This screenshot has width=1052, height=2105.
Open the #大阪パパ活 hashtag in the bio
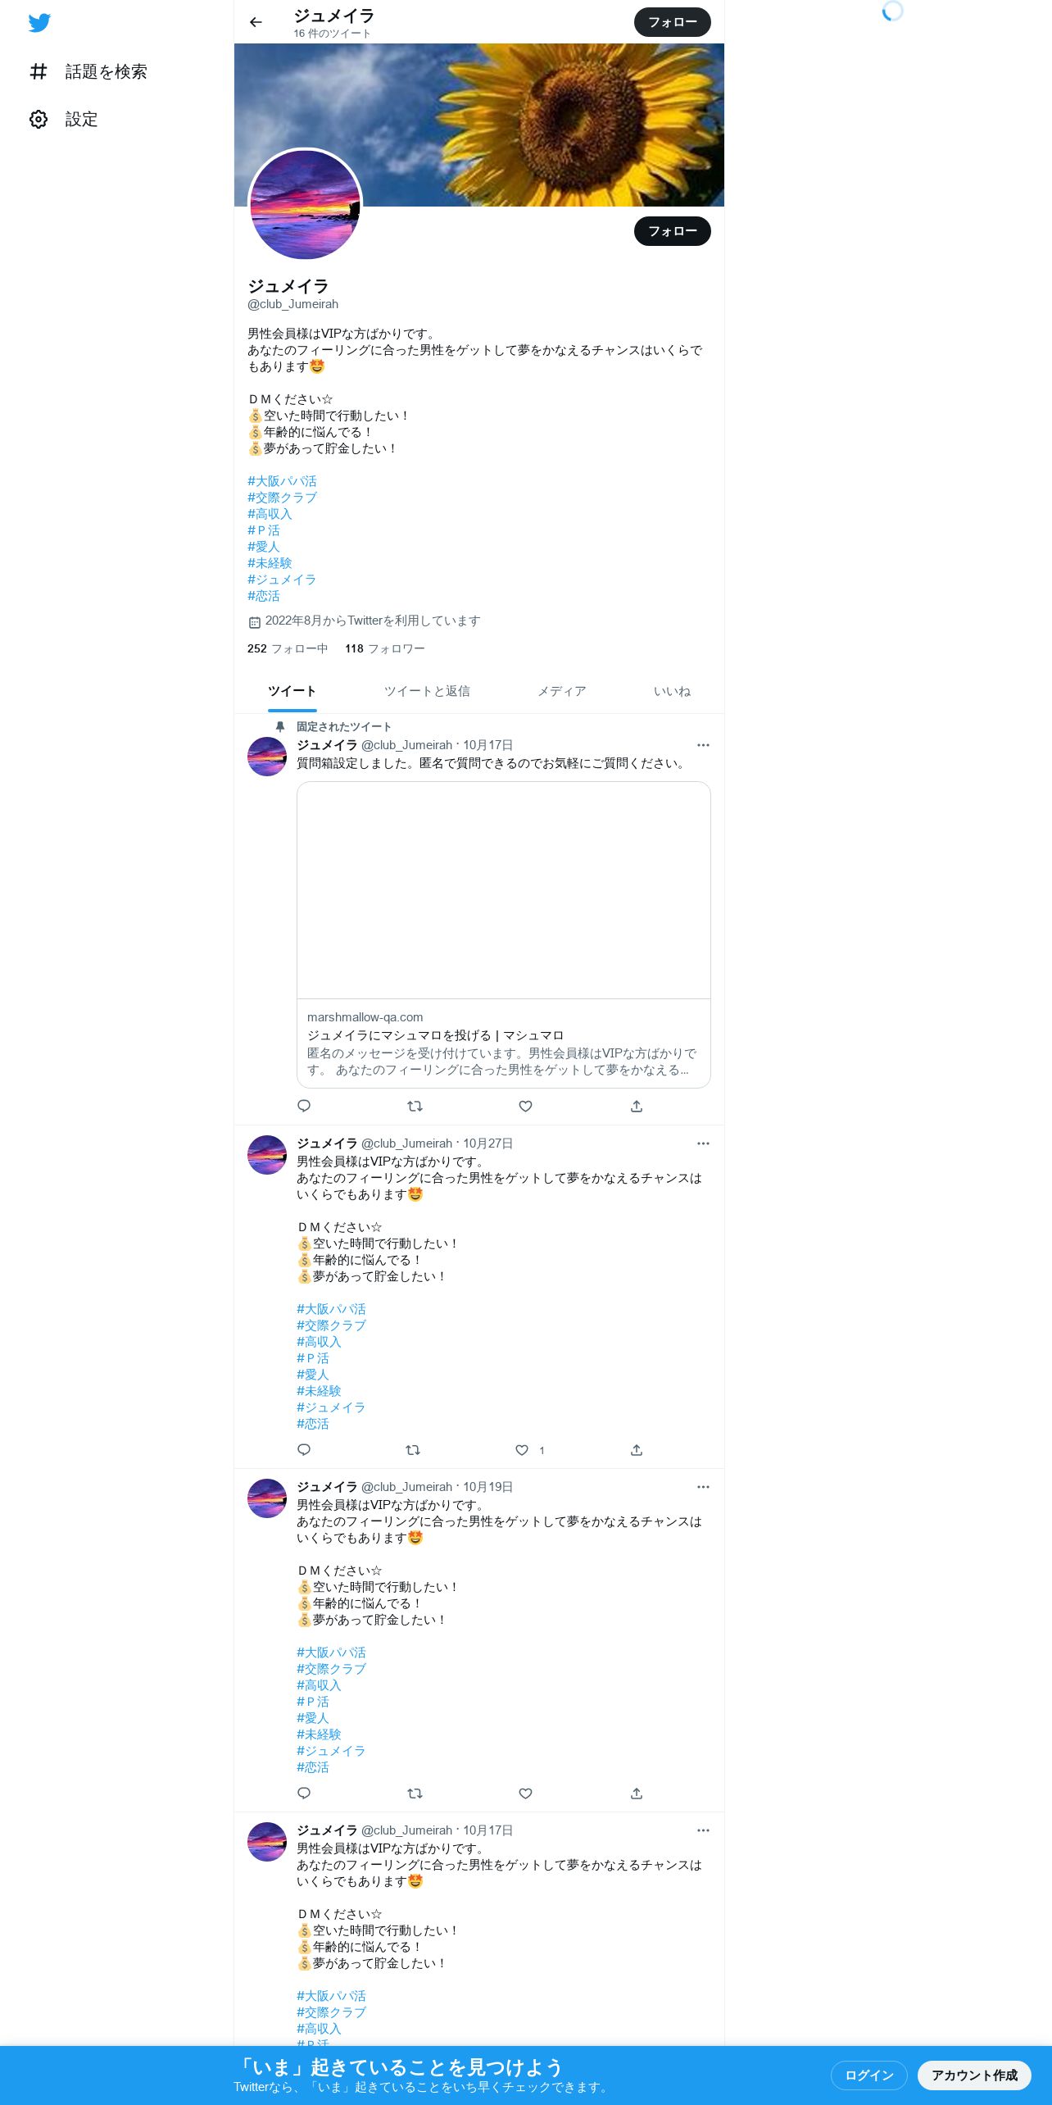[x=282, y=481]
